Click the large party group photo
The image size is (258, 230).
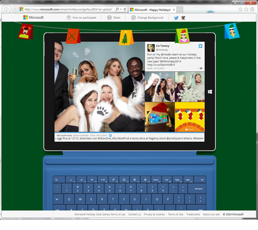99,87
